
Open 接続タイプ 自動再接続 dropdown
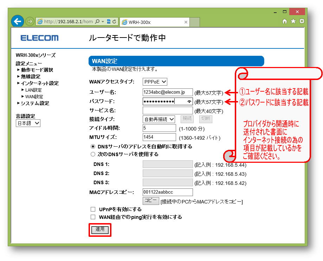[159, 119]
